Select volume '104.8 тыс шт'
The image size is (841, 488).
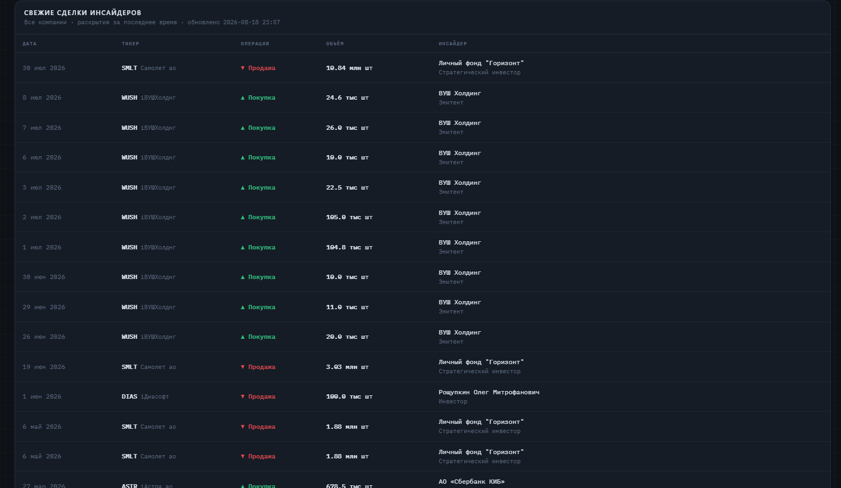coord(349,247)
